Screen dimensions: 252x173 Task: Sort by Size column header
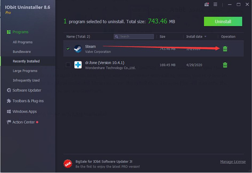click(x=162, y=37)
